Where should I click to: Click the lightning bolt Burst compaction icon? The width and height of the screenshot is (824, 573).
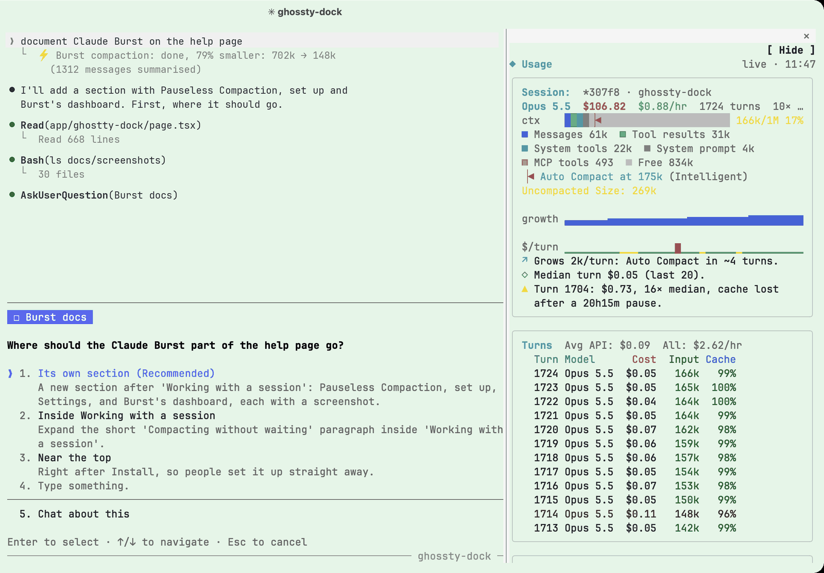tap(44, 55)
